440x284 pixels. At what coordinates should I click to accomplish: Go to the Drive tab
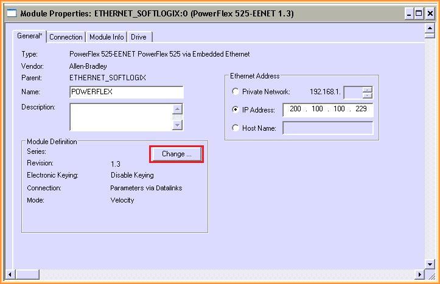[x=138, y=37]
